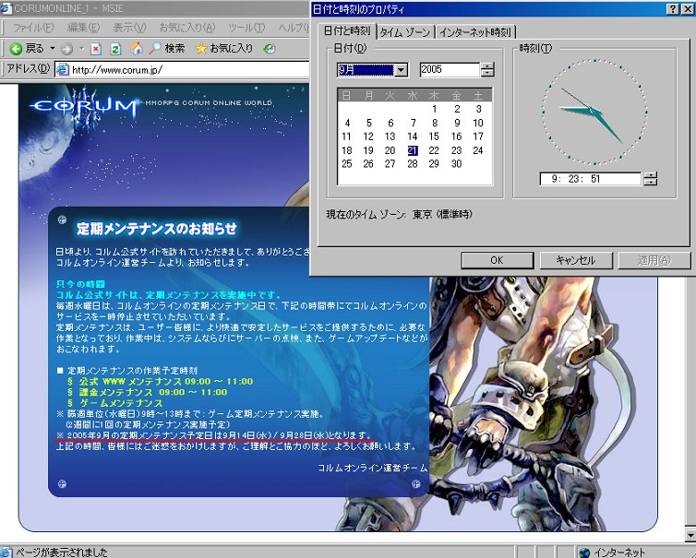The height and width of the screenshot is (558, 696).
Task: Select day 7 in the calendar
Action: coord(413,123)
